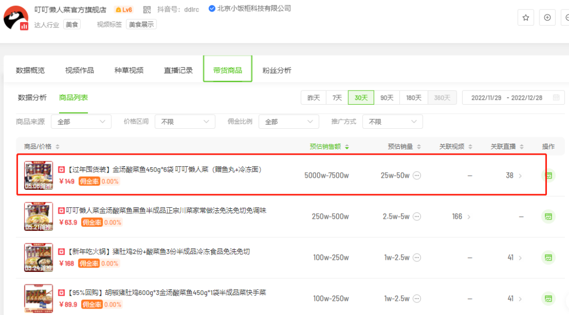Click store name 叮叮懒人菜官方旗舰店

tap(71, 10)
